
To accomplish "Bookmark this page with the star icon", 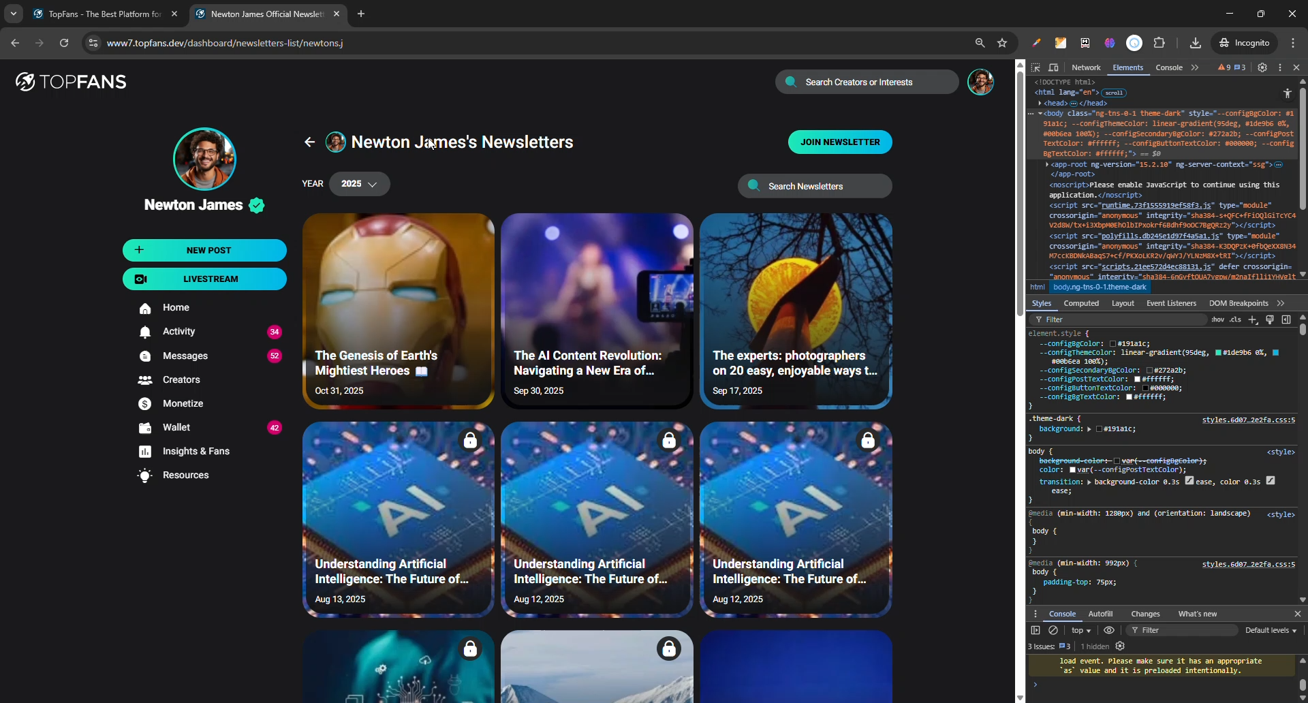I will point(1002,43).
